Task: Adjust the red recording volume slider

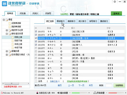Action: pyautogui.click(x=116, y=93)
